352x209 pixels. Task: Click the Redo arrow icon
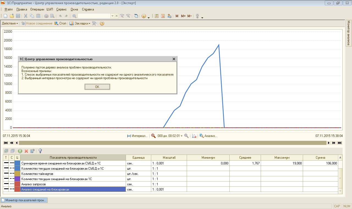pyautogui.click(x=66, y=16)
